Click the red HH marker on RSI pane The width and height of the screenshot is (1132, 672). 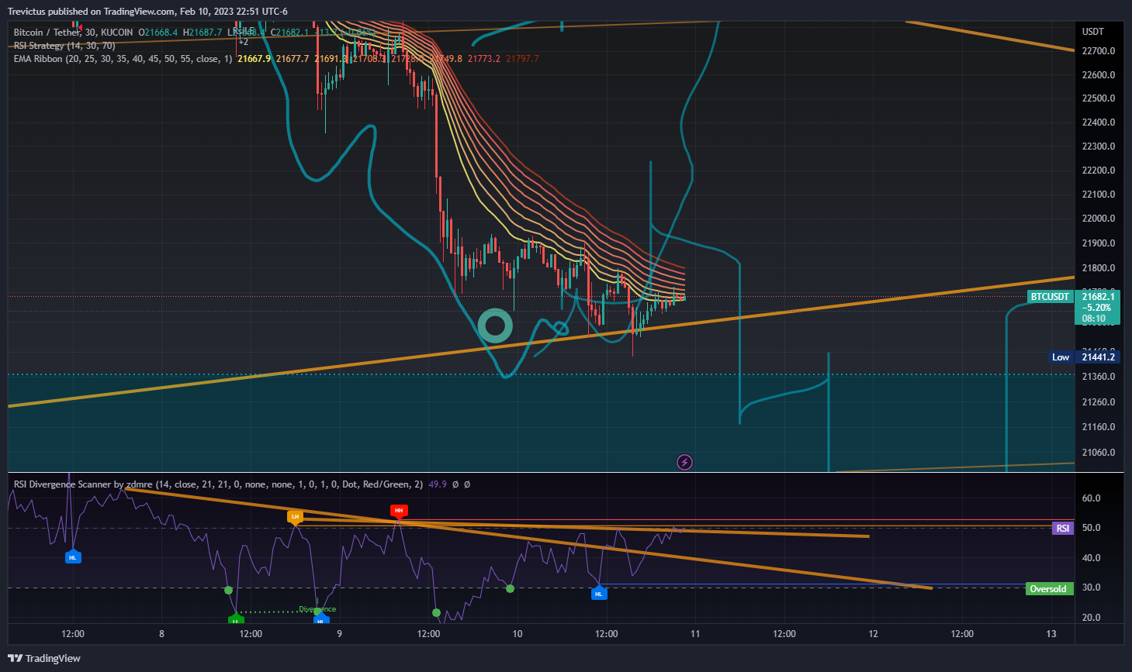point(399,511)
